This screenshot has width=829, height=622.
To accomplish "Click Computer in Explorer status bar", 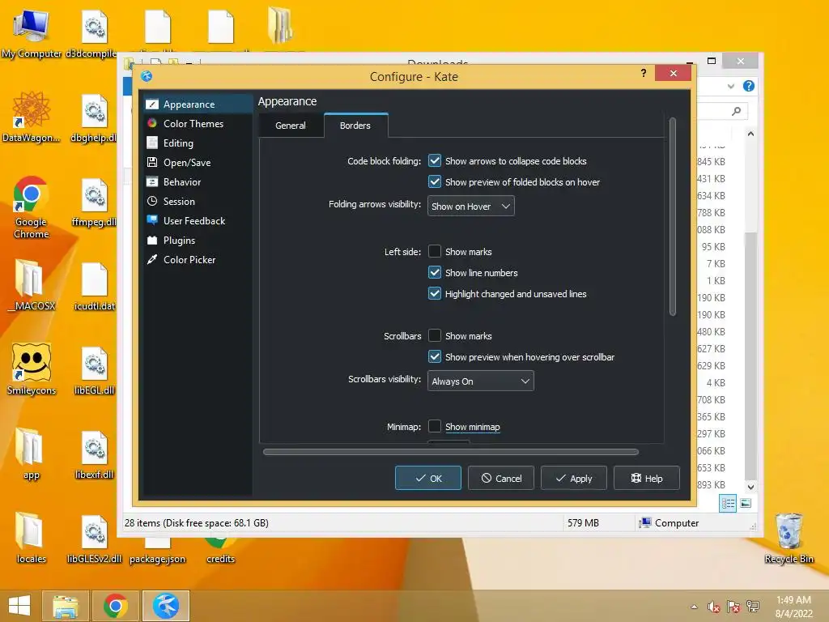I will click(669, 522).
